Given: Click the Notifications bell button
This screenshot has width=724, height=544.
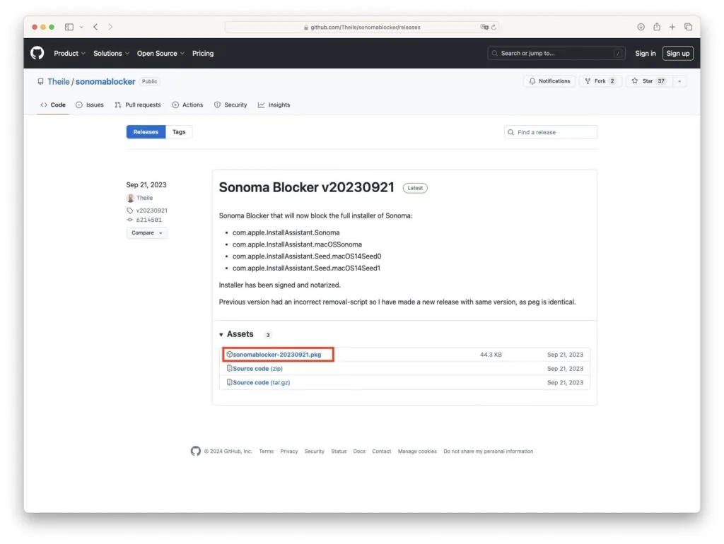Looking at the screenshot, I should [549, 81].
